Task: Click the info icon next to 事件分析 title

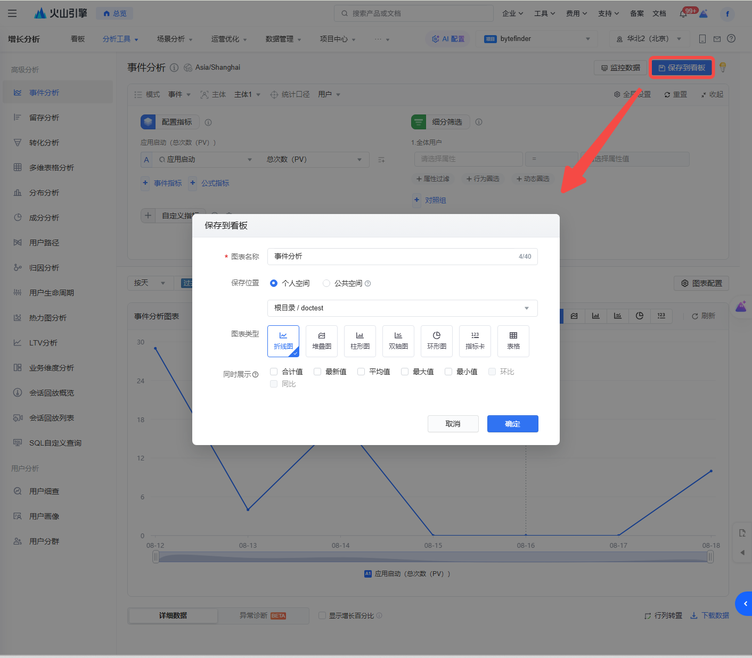Action: tap(174, 68)
